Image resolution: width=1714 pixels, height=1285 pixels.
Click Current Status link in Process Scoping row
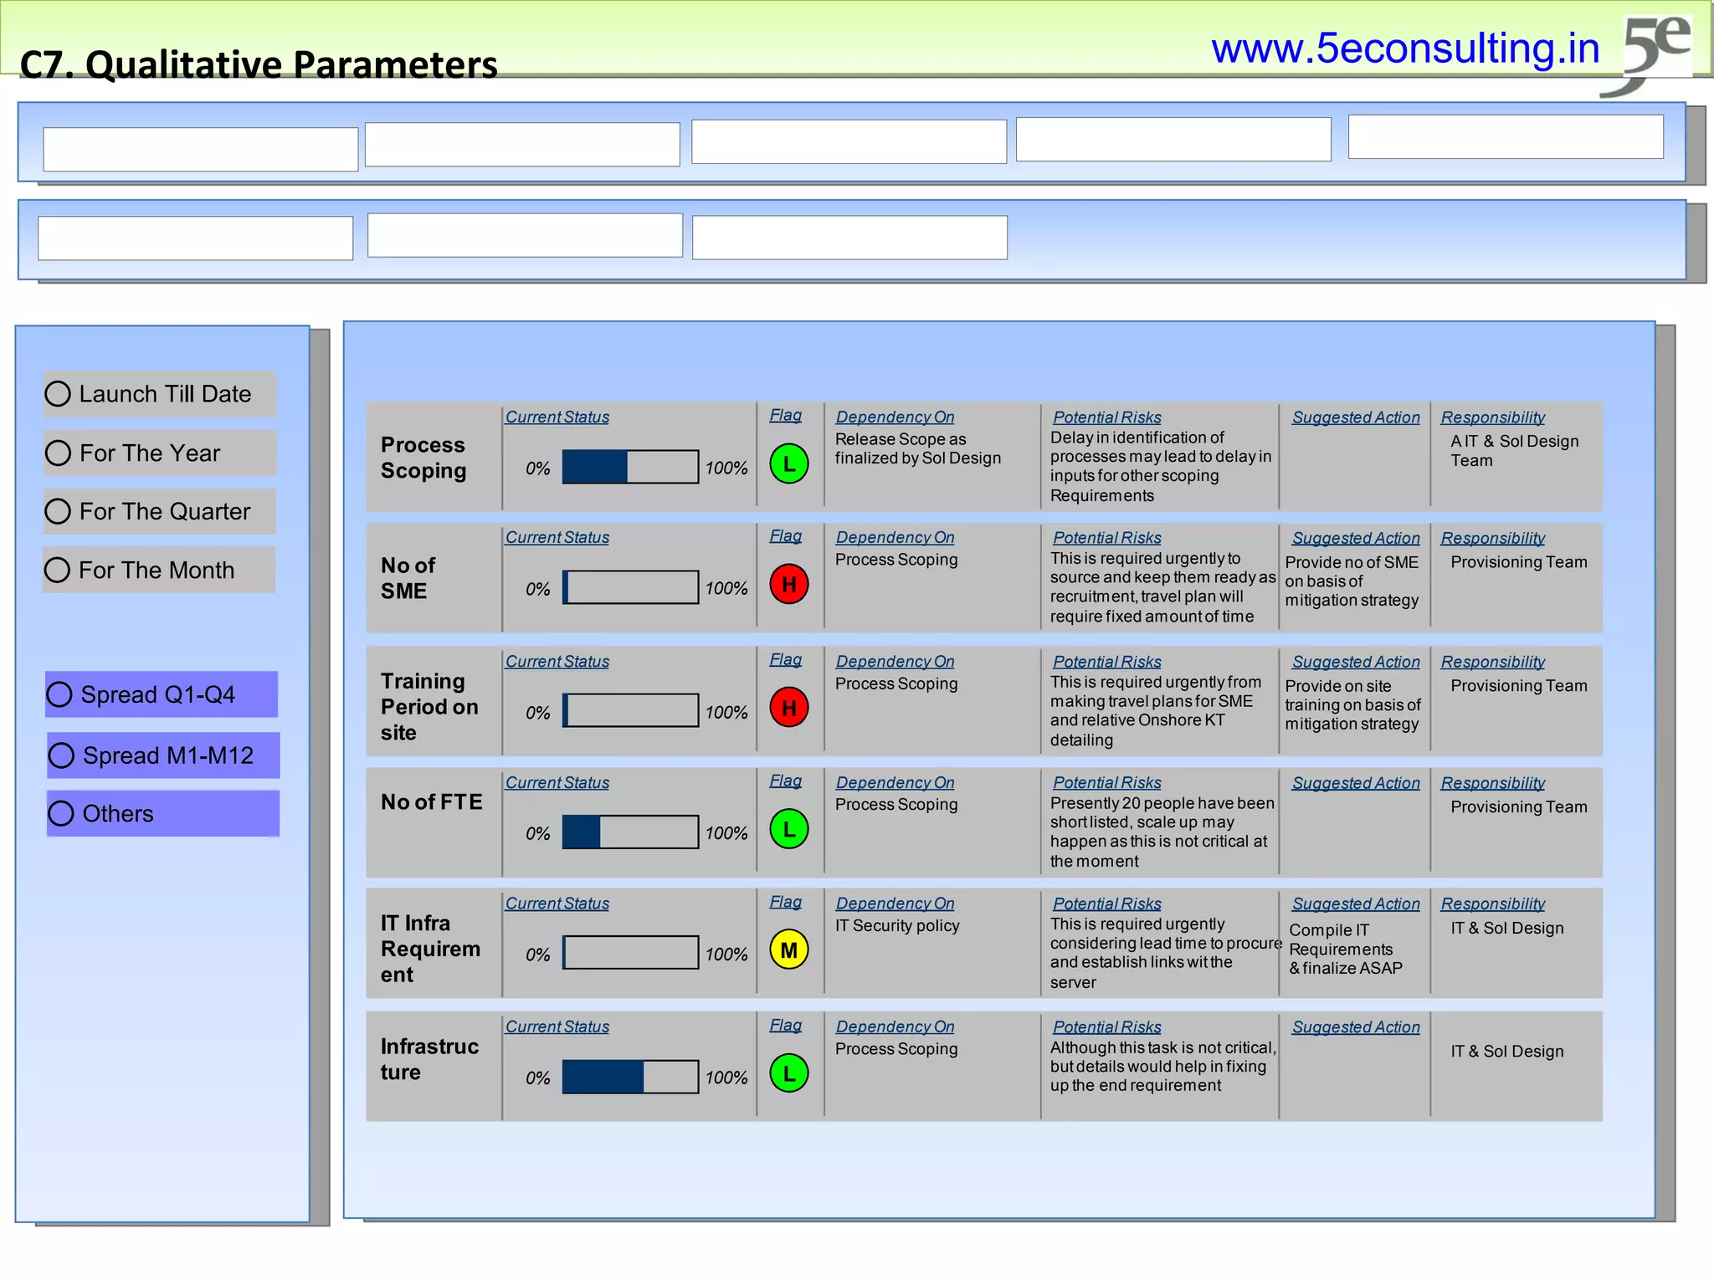[x=557, y=417]
